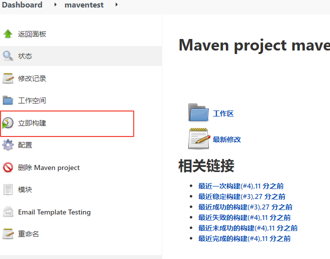The image size is (330, 259).
Task: Go to 工作空间 in the sidebar
Action: [x=32, y=100]
